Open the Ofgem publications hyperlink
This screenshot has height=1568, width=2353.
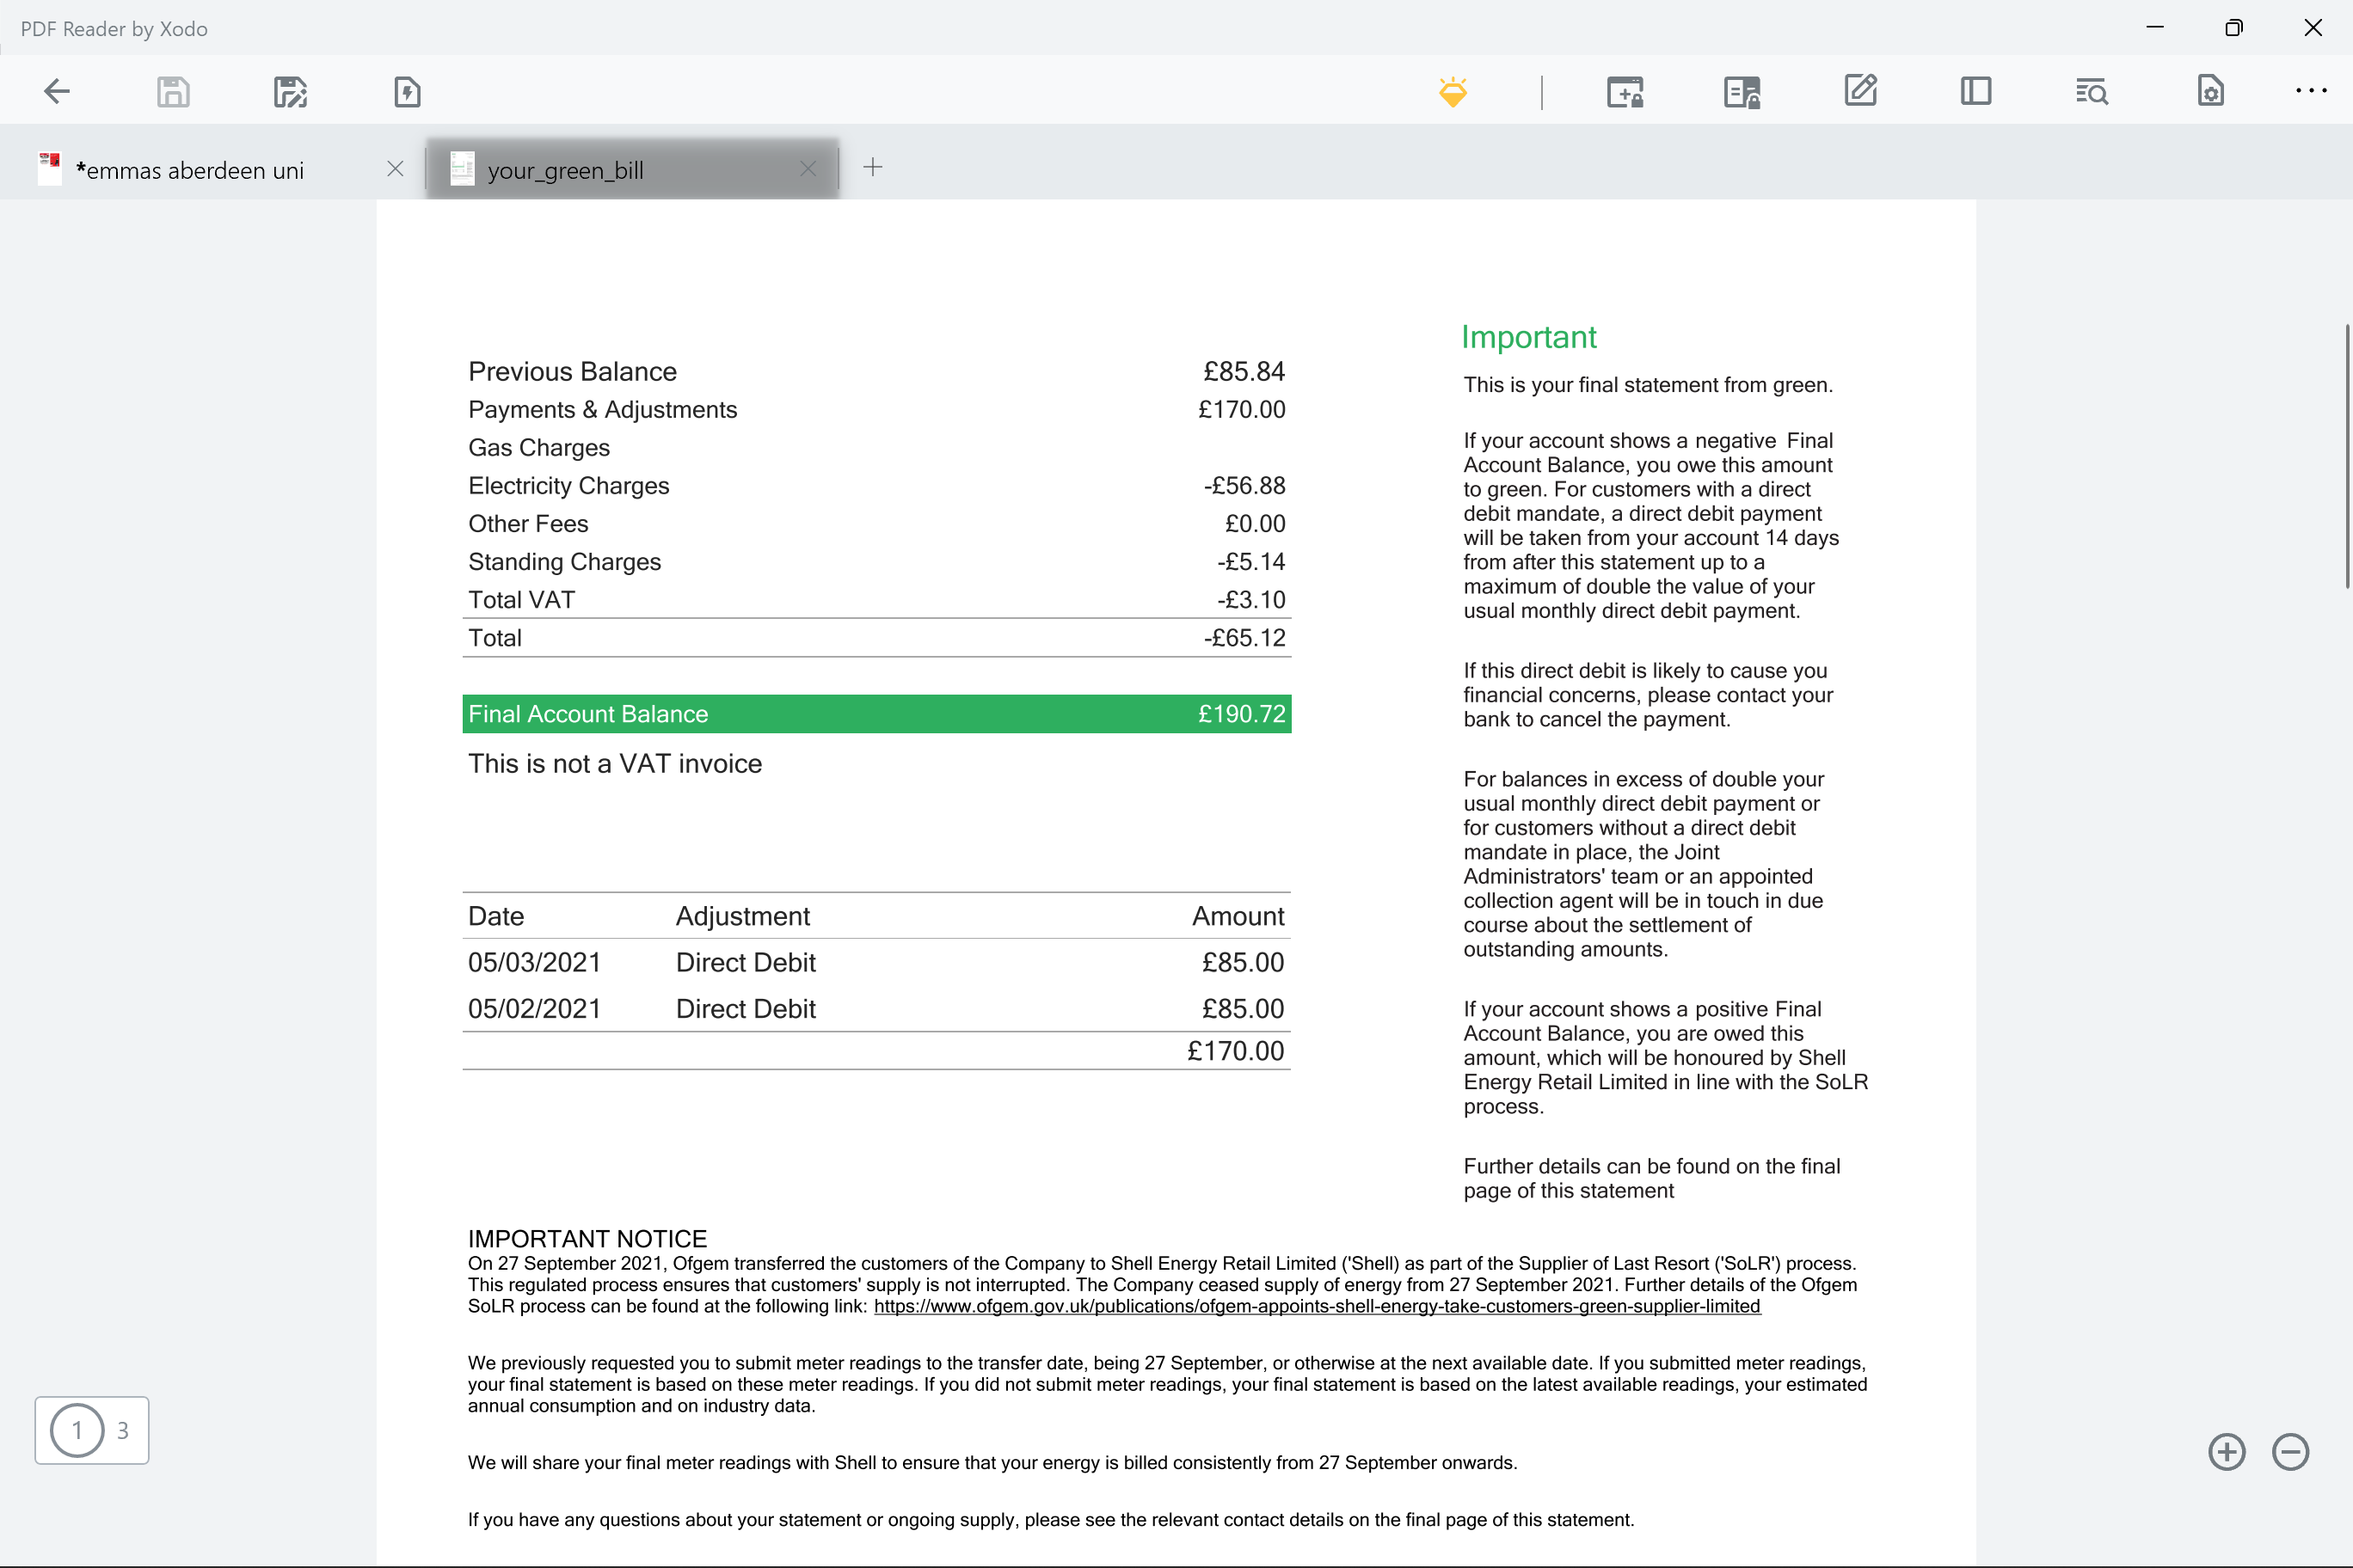[x=1317, y=1306]
